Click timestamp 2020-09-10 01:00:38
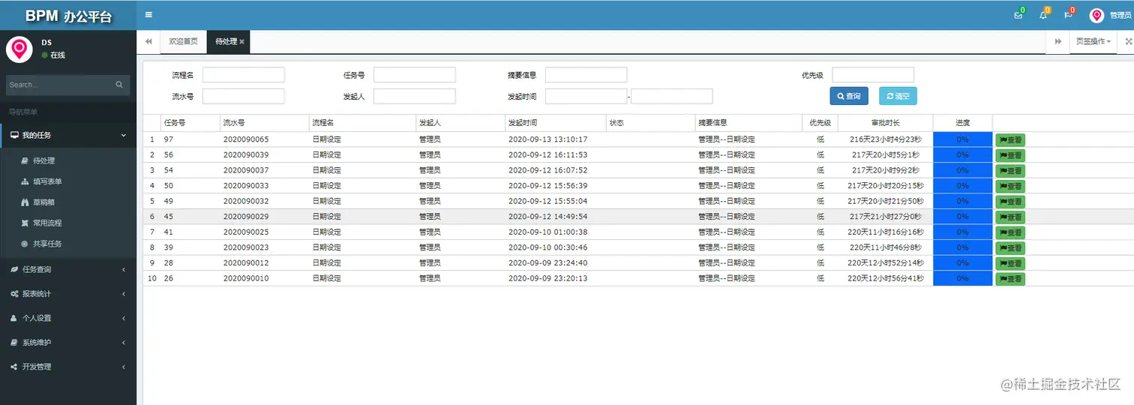Screen dimensions: 1134x405 click(547, 232)
